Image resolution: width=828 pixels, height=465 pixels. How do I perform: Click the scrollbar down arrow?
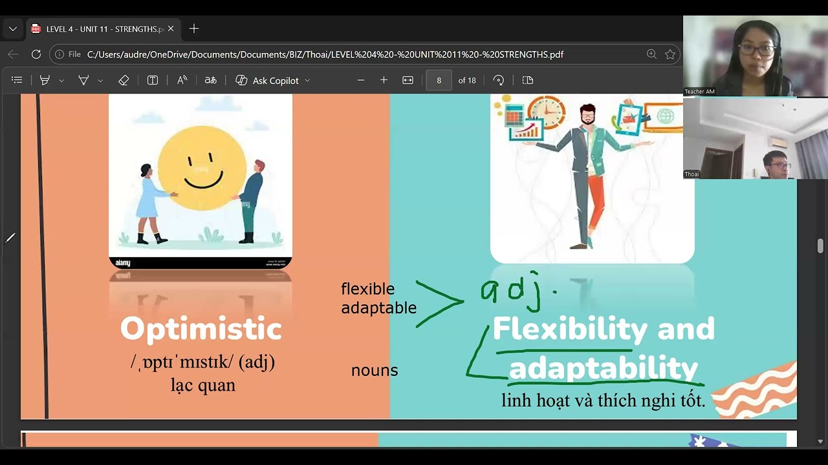tap(820, 442)
